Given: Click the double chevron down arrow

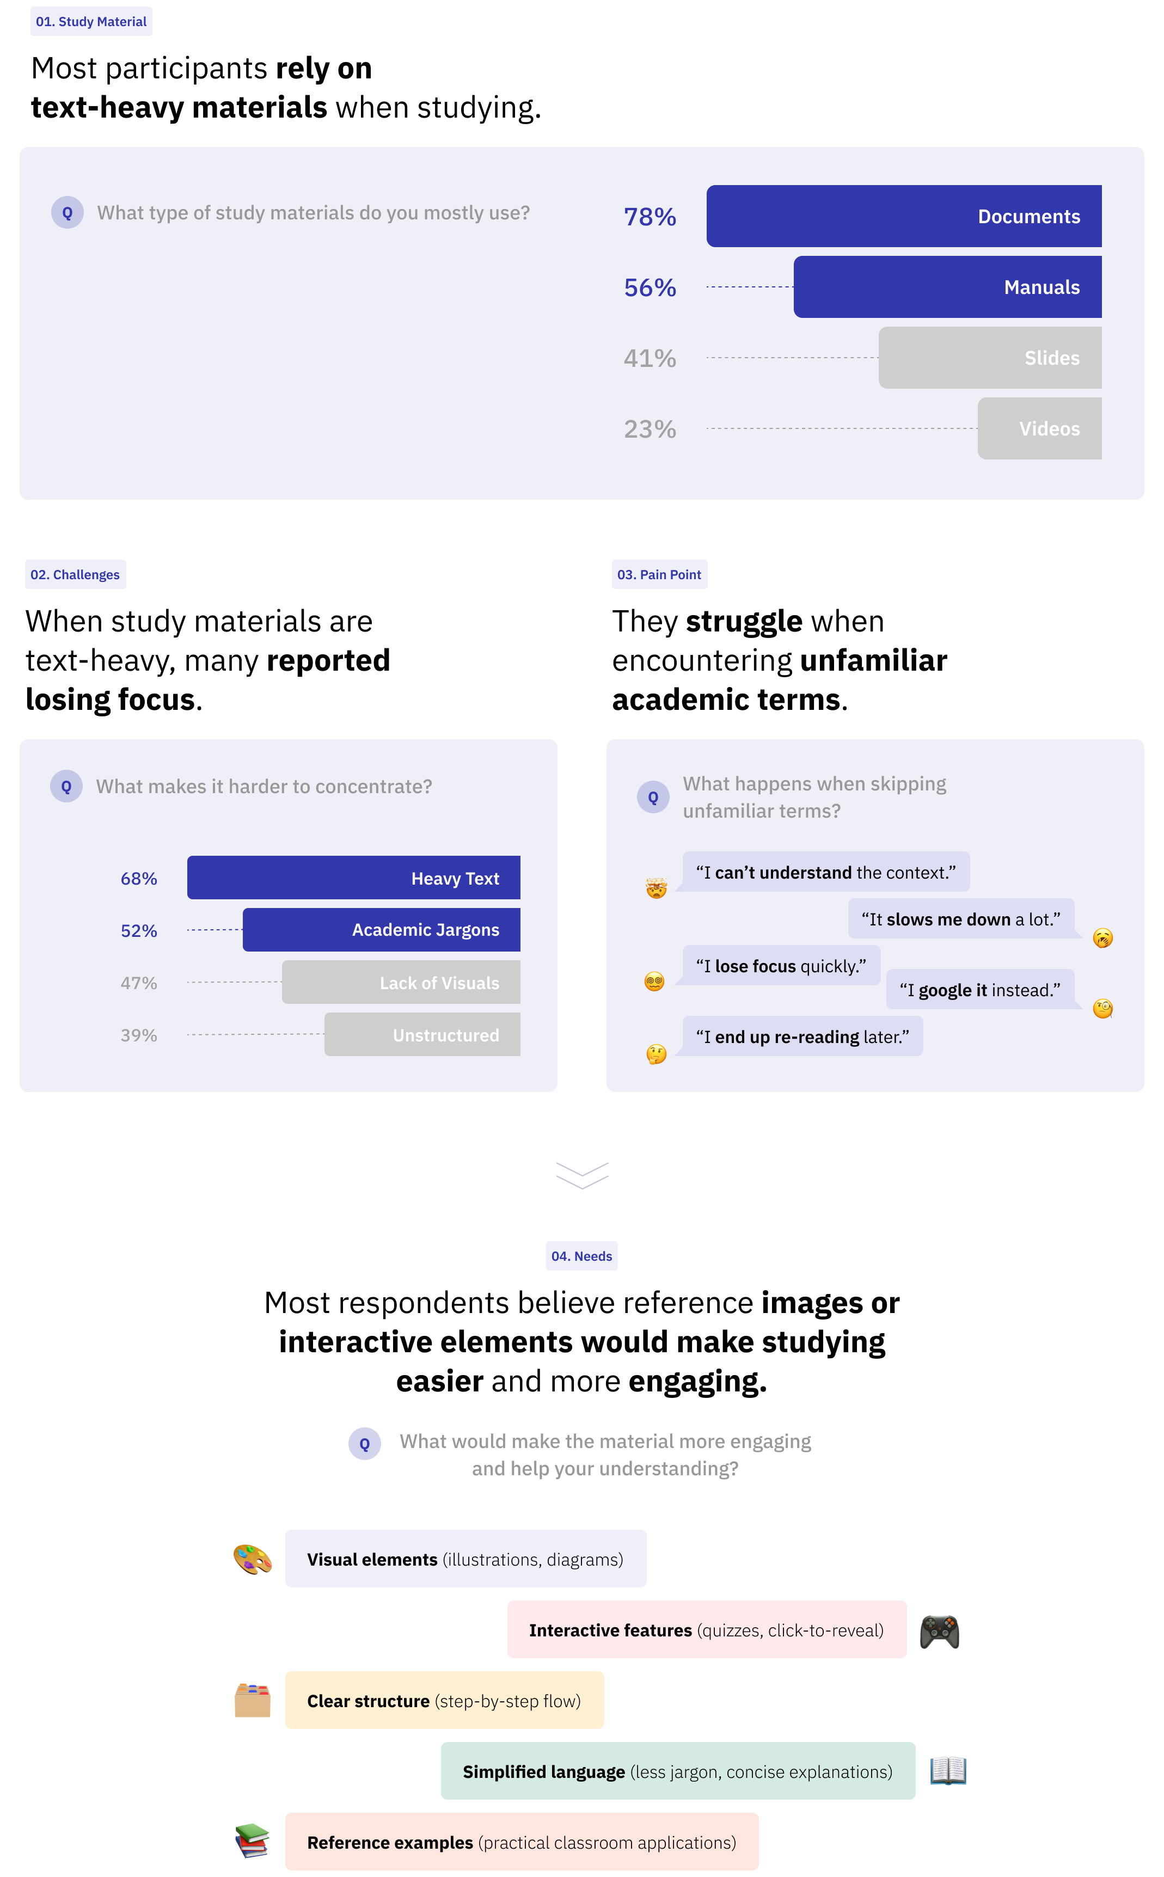Looking at the screenshot, I should pyautogui.click(x=582, y=1175).
